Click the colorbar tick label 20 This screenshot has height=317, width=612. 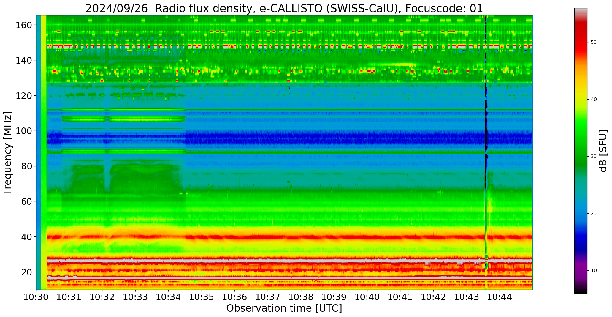[x=594, y=214]
